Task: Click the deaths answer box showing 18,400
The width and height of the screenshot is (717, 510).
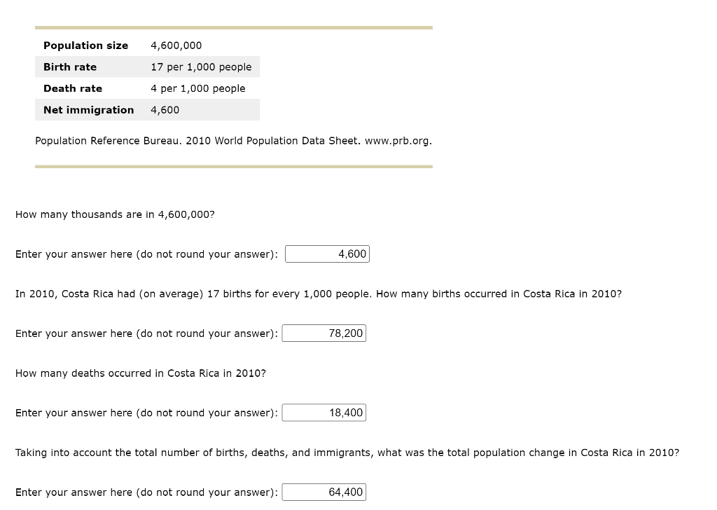Action: click(x=323, y=413)
